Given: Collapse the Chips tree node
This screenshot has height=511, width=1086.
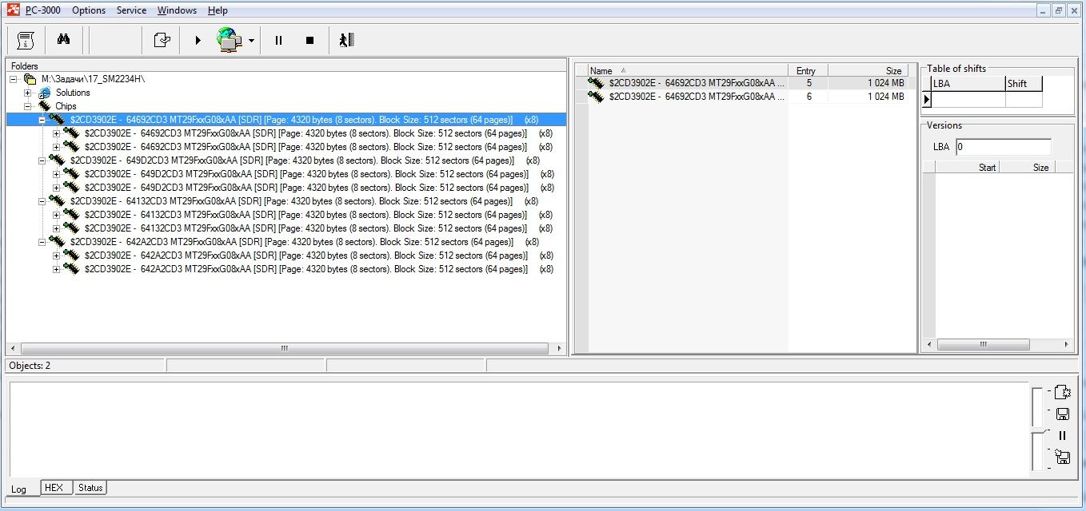Looking at the screenshot, I should tap(28, 106).
